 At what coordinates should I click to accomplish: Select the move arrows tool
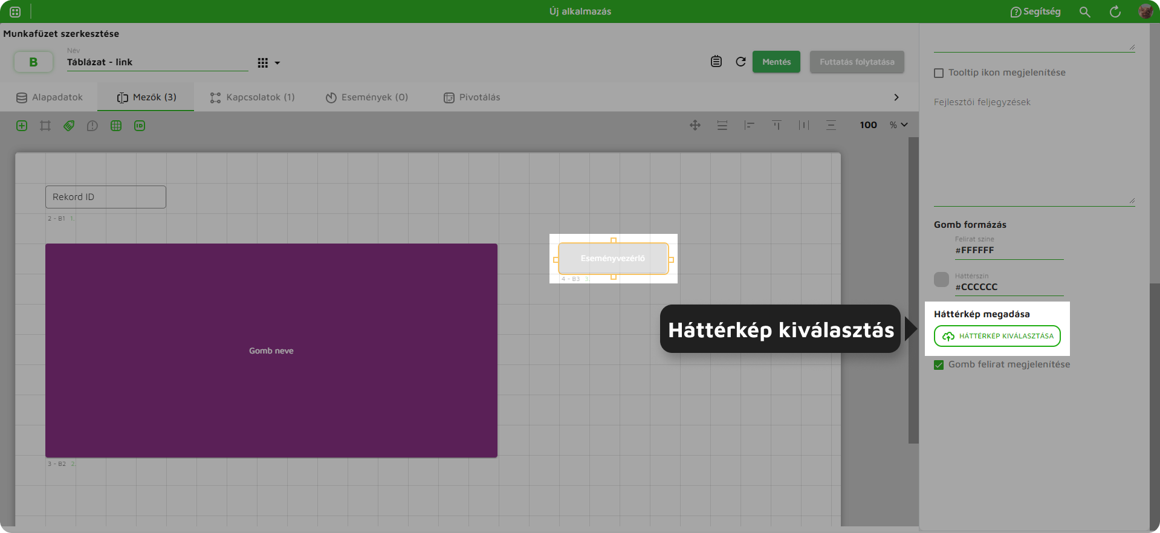[x=695, y=125]
